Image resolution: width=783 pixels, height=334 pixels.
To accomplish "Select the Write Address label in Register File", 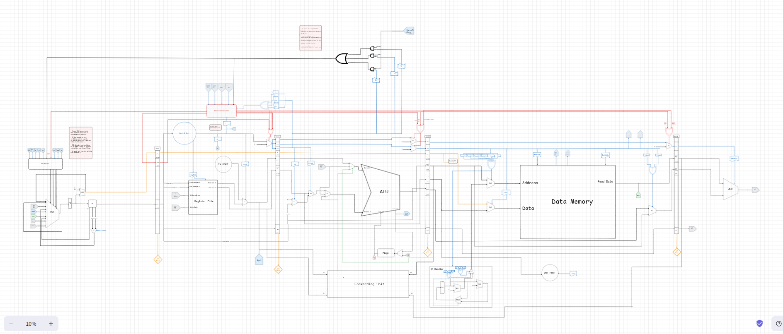I will coord(195,195).
